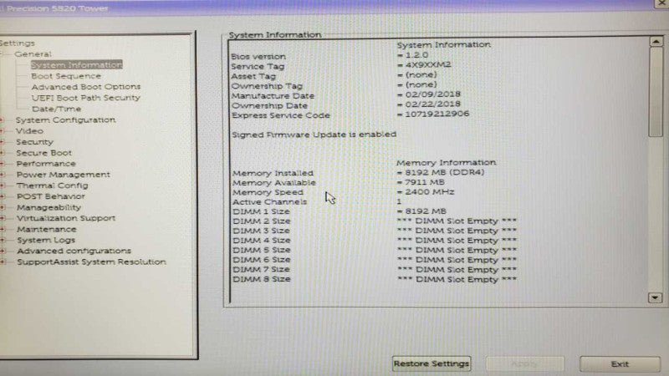Expand the Secure Boot category

tap(3, 153)
